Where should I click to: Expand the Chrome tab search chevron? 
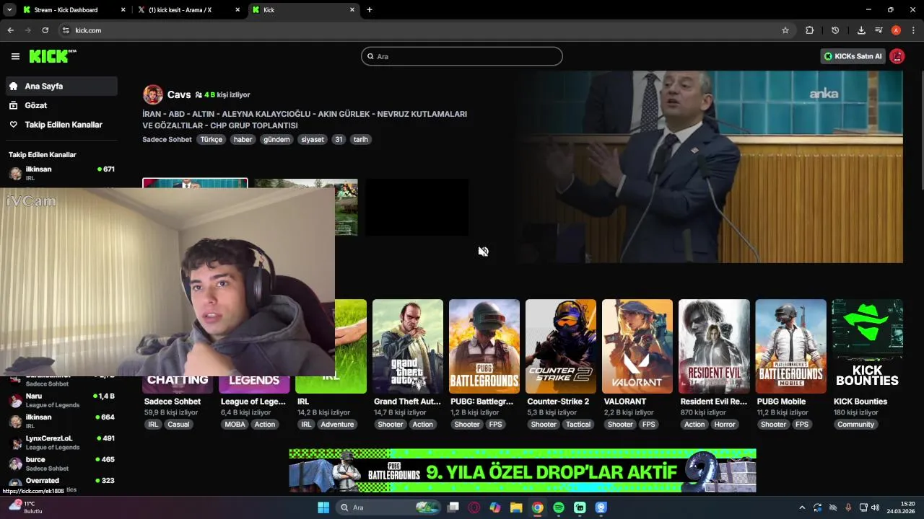[x=9, y=10]
